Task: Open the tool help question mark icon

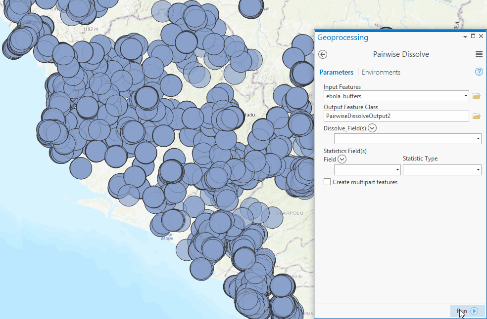Action: coord(479,72)
